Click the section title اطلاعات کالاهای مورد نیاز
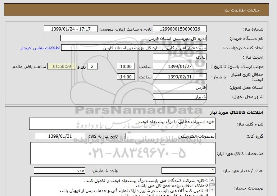 click(x=236, y=113)
